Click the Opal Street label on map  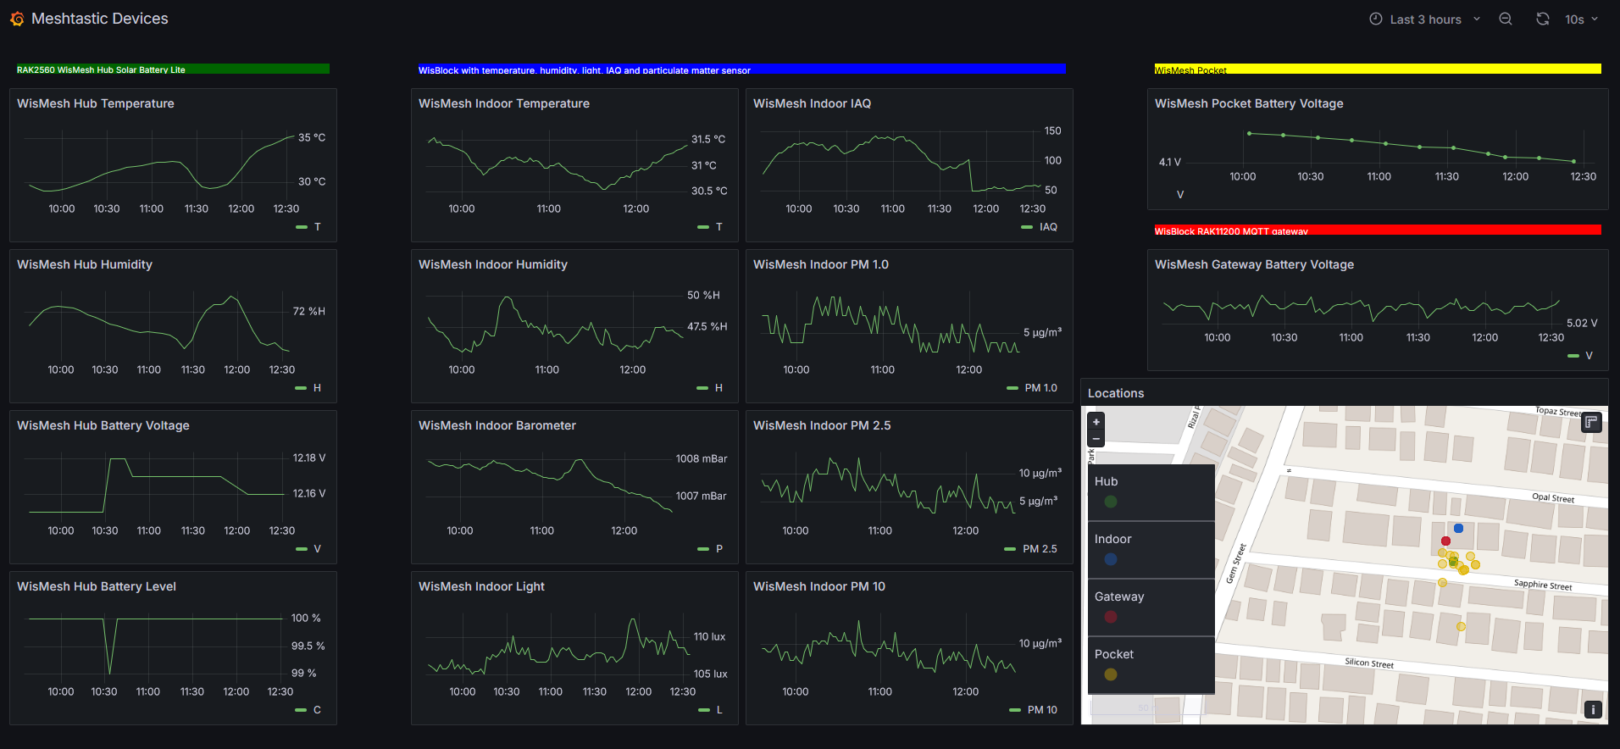[1553, 497]
